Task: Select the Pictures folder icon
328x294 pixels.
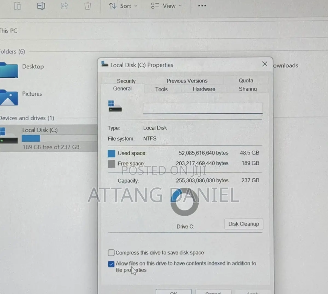Action: pyautogui.click(x=9, y=98)
